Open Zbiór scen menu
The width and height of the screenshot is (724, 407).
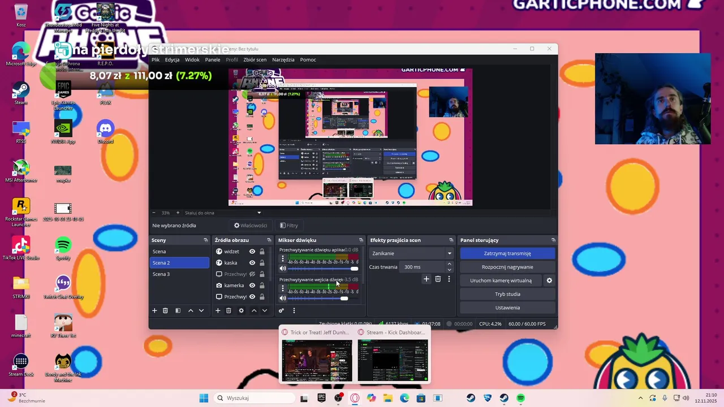[255, 59]
